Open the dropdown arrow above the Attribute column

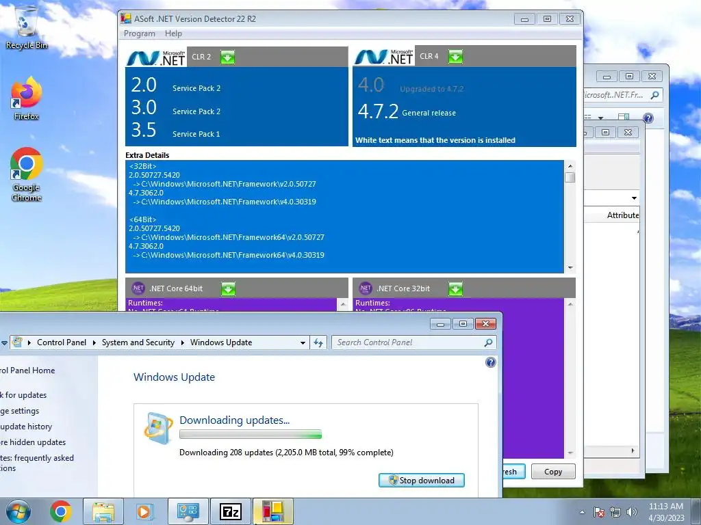coord(634,198)
